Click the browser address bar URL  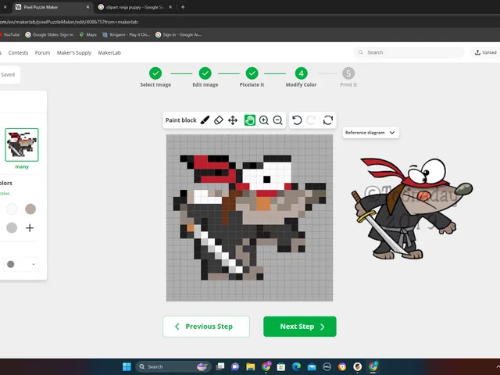coord(69,22)
